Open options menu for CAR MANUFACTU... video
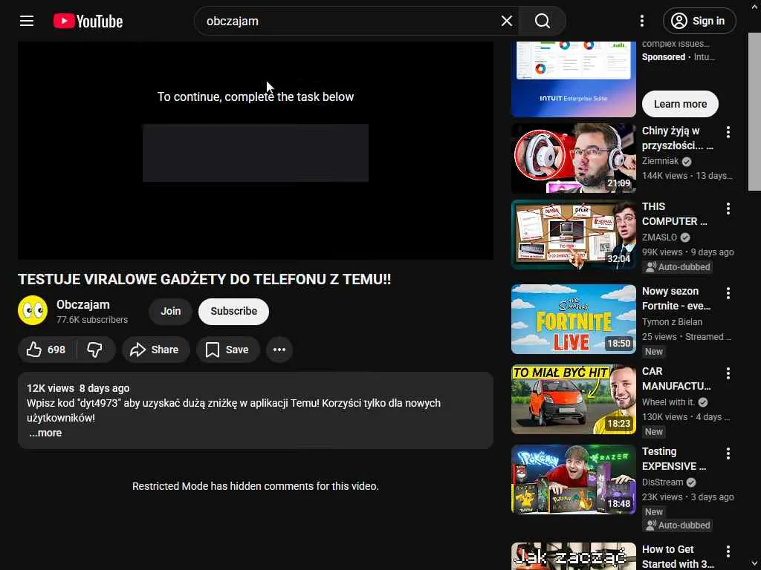The width and height of the screenshot is (761, 570). 728,373
